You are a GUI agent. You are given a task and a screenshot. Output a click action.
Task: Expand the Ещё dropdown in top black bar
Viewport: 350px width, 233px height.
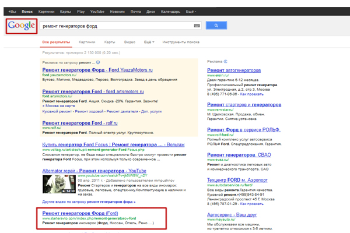coord(191,12)
